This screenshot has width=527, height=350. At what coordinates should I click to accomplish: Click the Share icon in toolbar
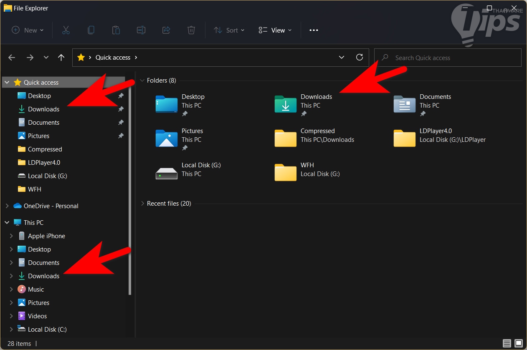tap(166, 30)
